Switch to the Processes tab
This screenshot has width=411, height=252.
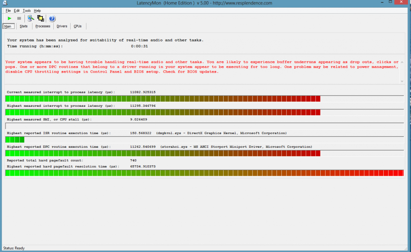click(x=43, y=26)
